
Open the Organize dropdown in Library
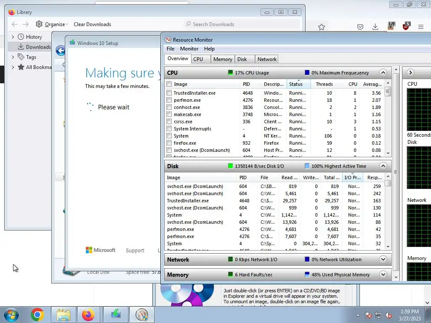(x=52, y=24)
